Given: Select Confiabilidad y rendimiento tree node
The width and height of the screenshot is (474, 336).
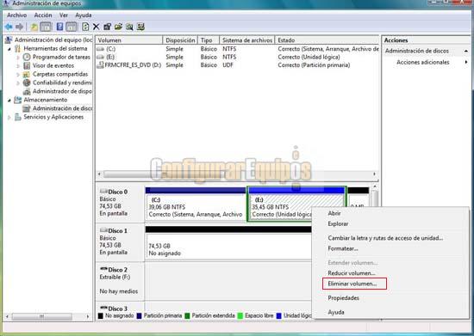Looking at the screenshot, I should click(62, 82).
